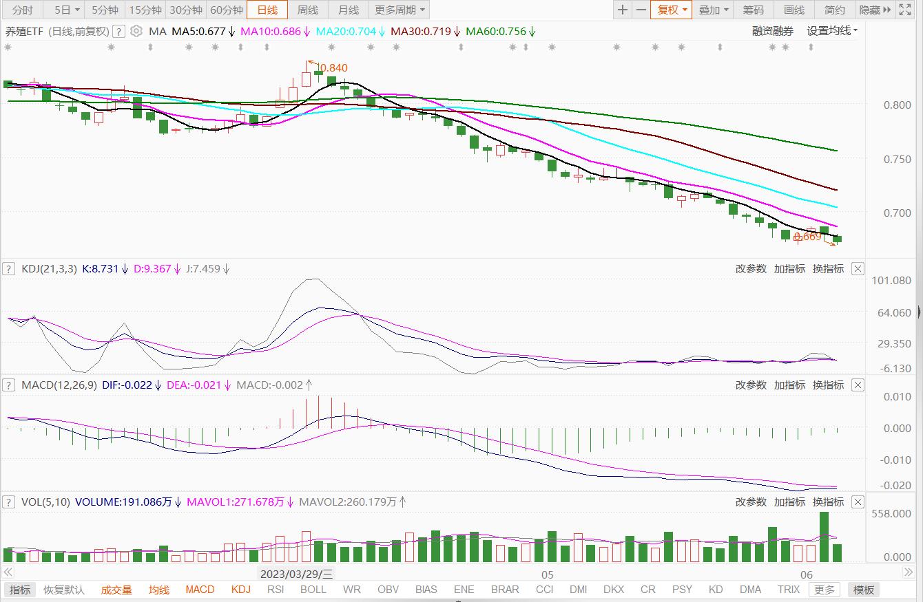Switch to the 分时 intraday tab

(22, 10)
